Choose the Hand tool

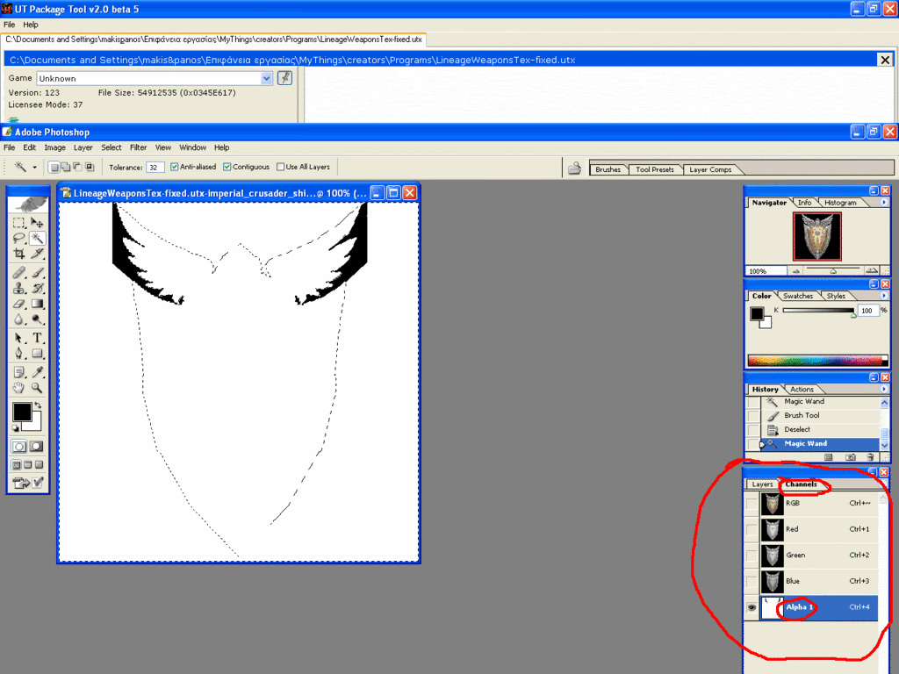click(x=19, y=387)
